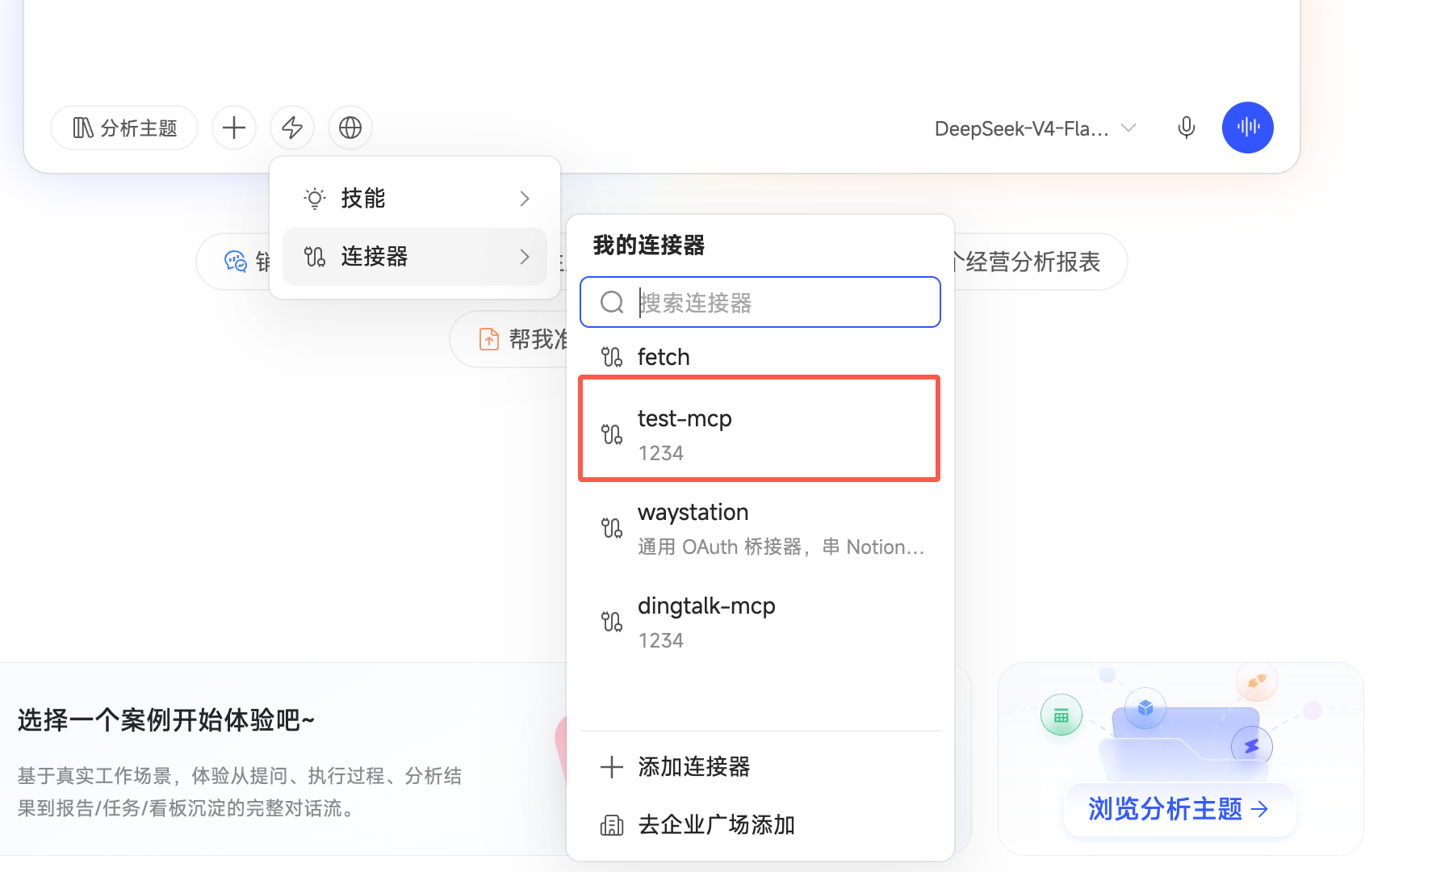1453x872 pixels.
Task: Click the 分析主题 button
Action: [x=124, y=128]
